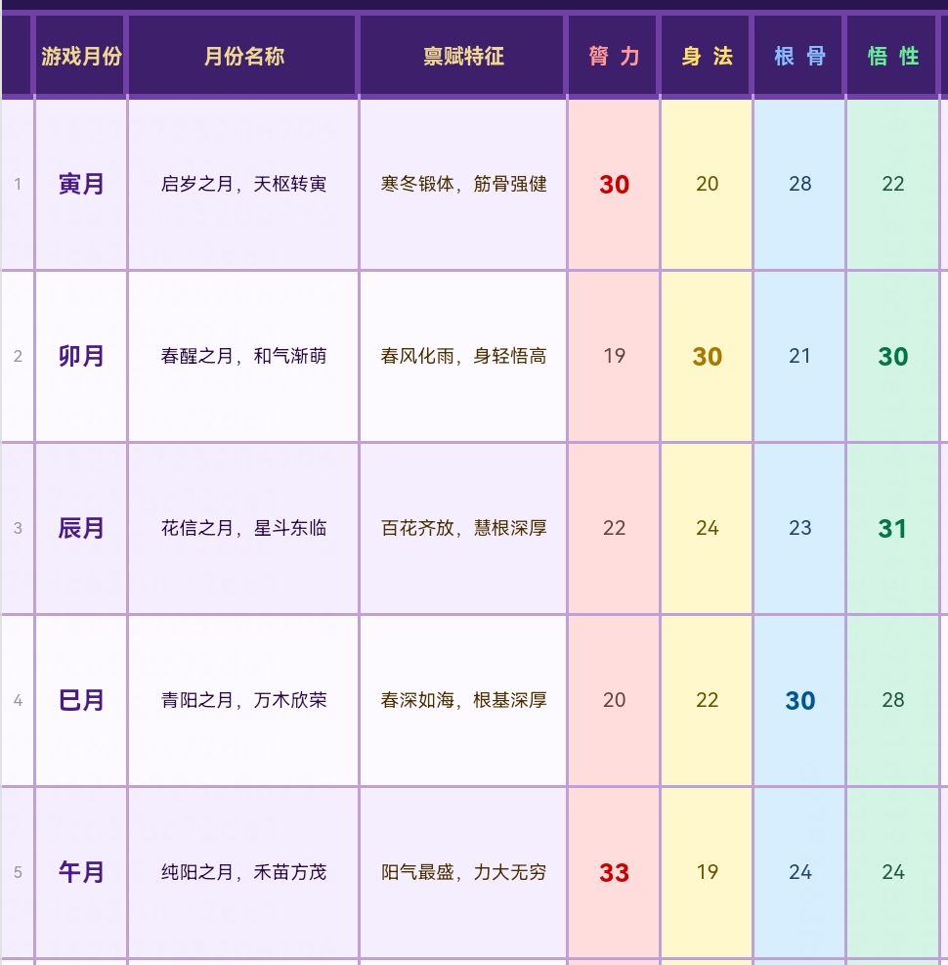Click 寅月 根骨 value 28

[x=799, y=184]
